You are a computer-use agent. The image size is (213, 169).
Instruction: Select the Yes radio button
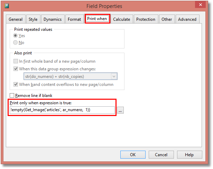coord(16,36)
